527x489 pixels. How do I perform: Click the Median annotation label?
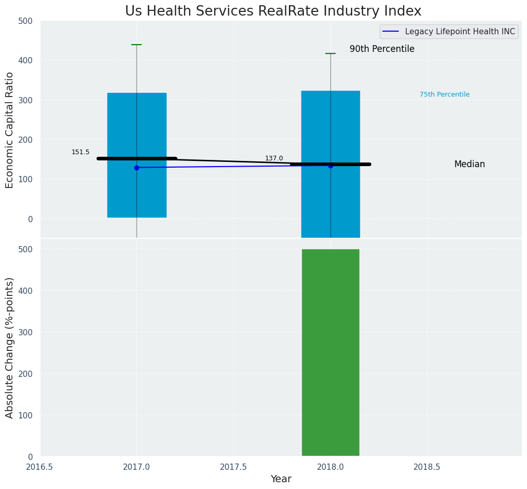pyautogui.click(x=469, y=164)
